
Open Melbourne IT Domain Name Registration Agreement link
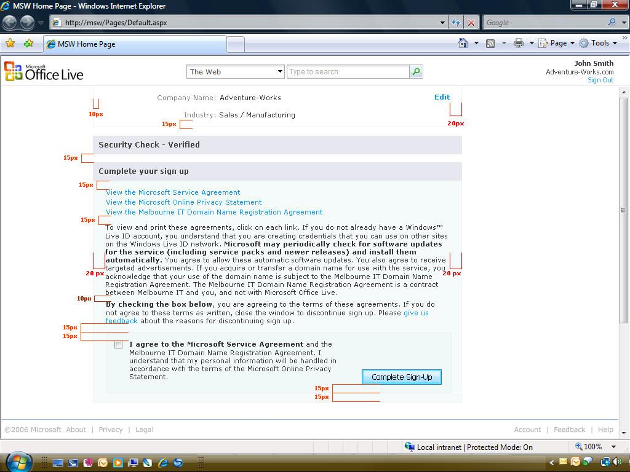coord(214,212)
